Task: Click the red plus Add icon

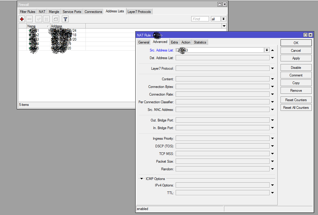Action: click(x=22, y=19)
